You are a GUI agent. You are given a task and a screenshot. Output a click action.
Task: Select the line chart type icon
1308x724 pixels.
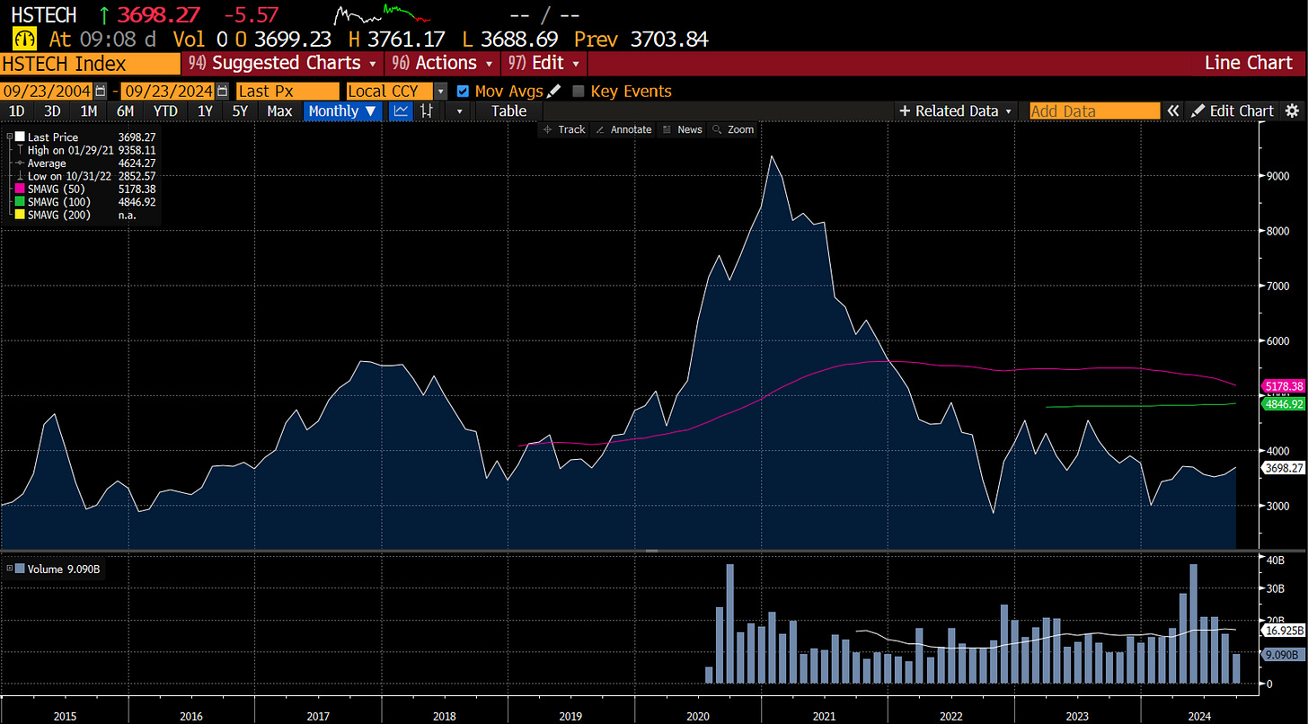[401, 111]
